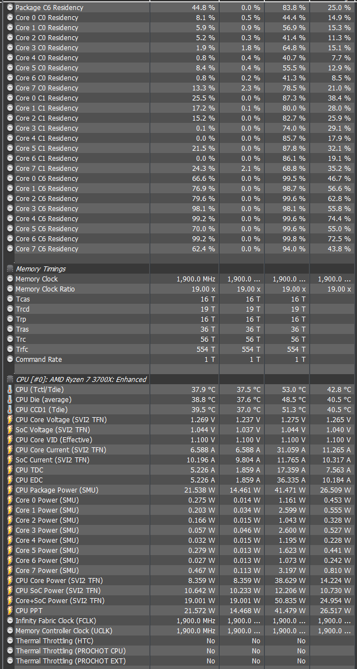Select the Memory Timings section header
Image resolution: width=357 pixels, height=669 pixels.
point(41,269)
